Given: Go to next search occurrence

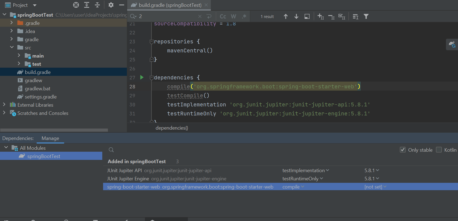Looking at the screenshot, I should coord(296,16).
